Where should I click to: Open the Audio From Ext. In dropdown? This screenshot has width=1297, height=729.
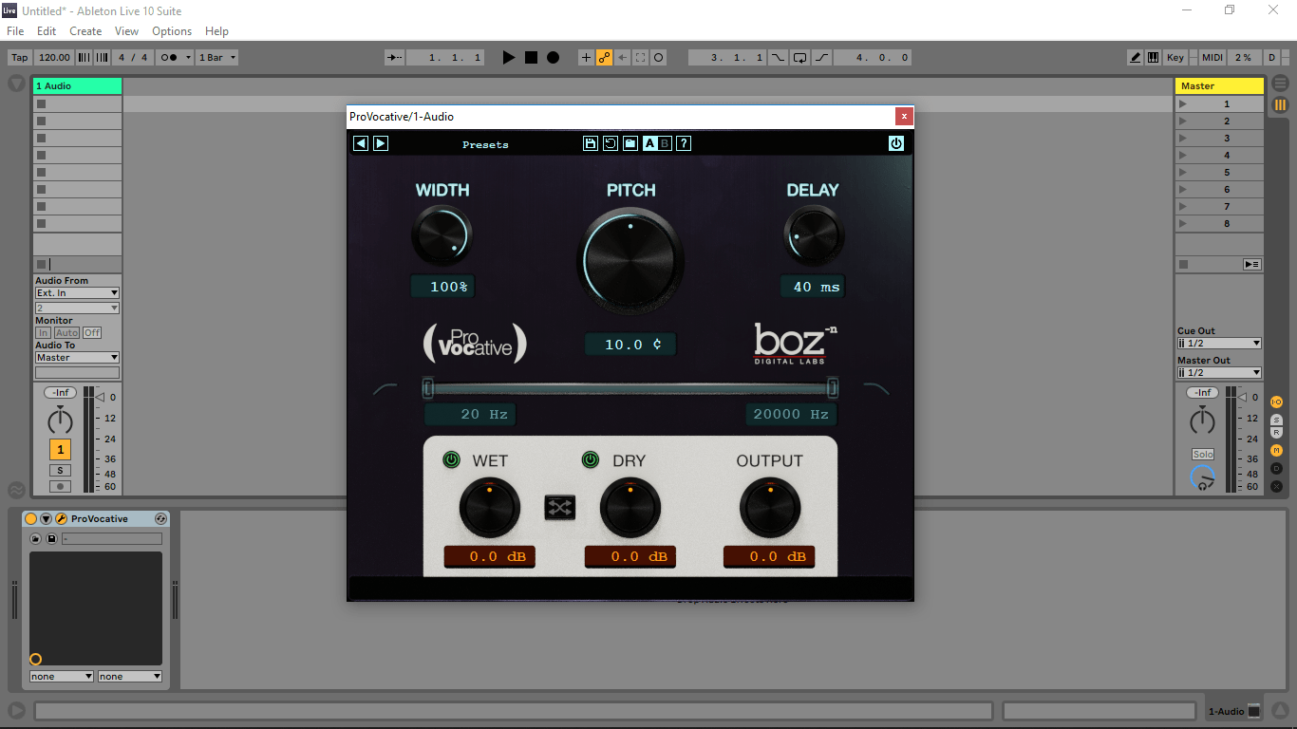click(77, 293)
